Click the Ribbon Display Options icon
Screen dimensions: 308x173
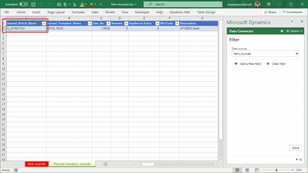[x=269, y=4]
